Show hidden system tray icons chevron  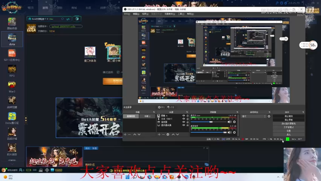[278, 177]
